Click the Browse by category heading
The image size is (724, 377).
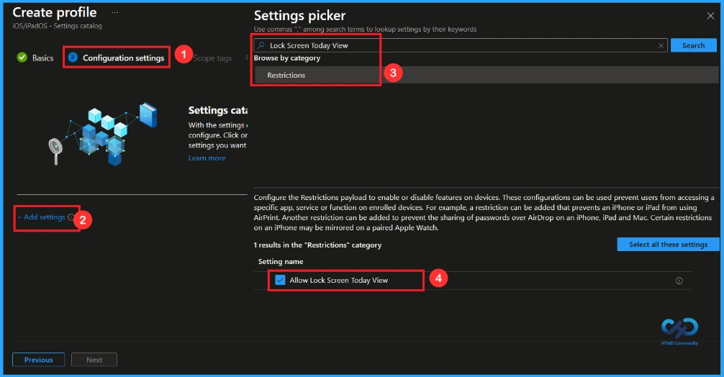pos(286,58)
